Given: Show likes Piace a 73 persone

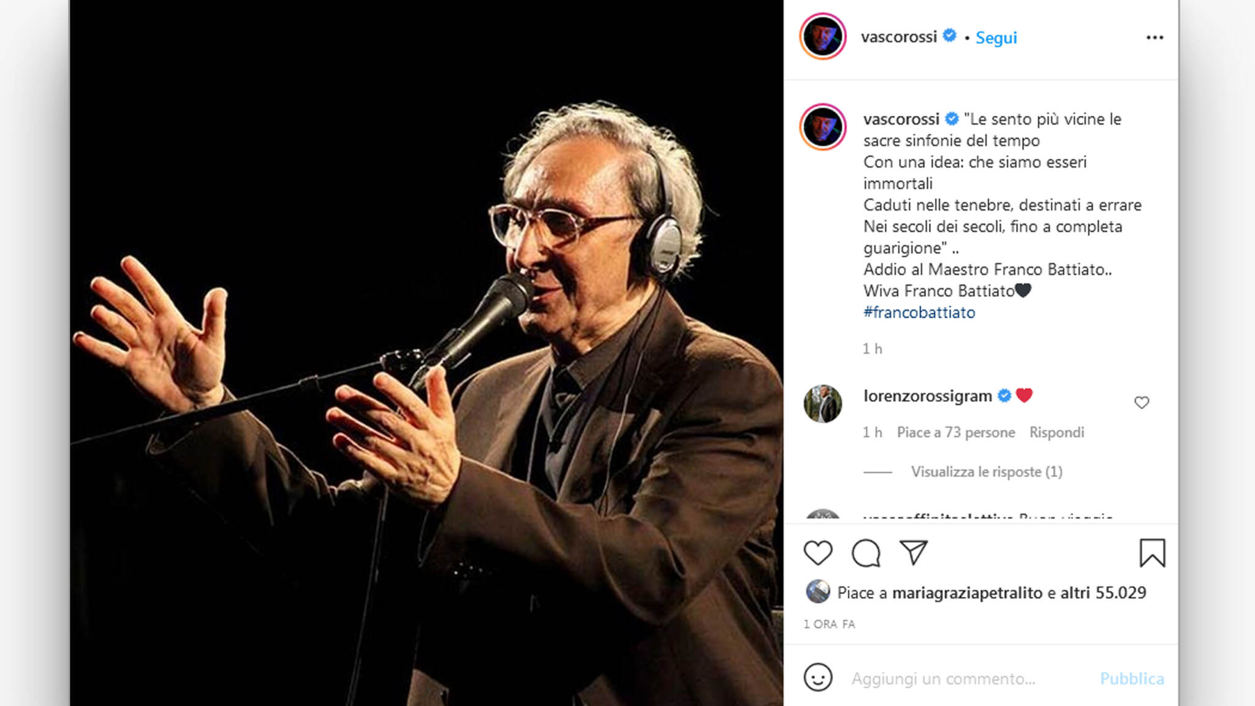Looking at the screenshot, I should point(956,432).
